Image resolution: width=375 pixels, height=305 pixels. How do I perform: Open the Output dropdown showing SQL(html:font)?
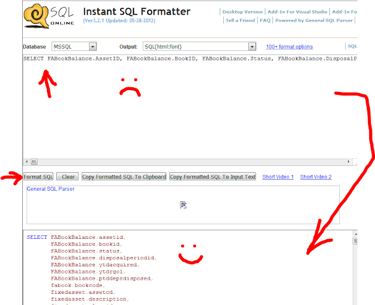199,46
